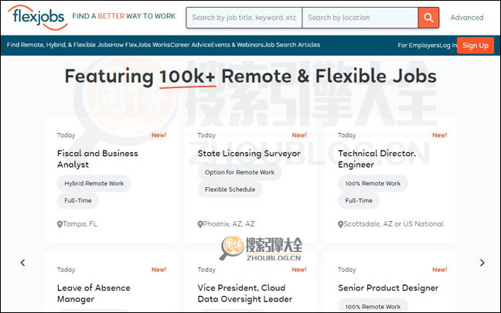
Task: Click the FlexJobs logo
Action: click(35, 17)
